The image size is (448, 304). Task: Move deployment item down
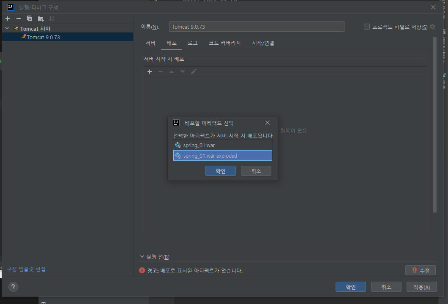(x=182, y=72)
